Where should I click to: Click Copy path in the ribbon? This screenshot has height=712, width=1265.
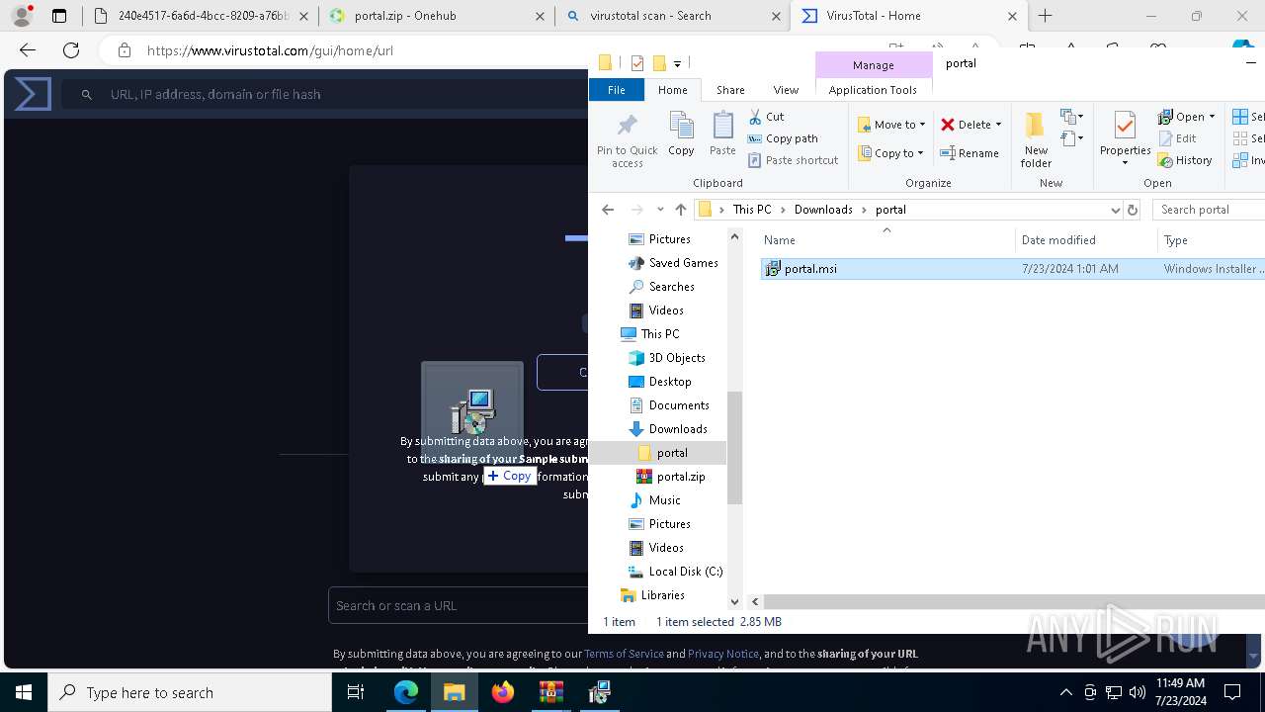click(x=783, y=138)
